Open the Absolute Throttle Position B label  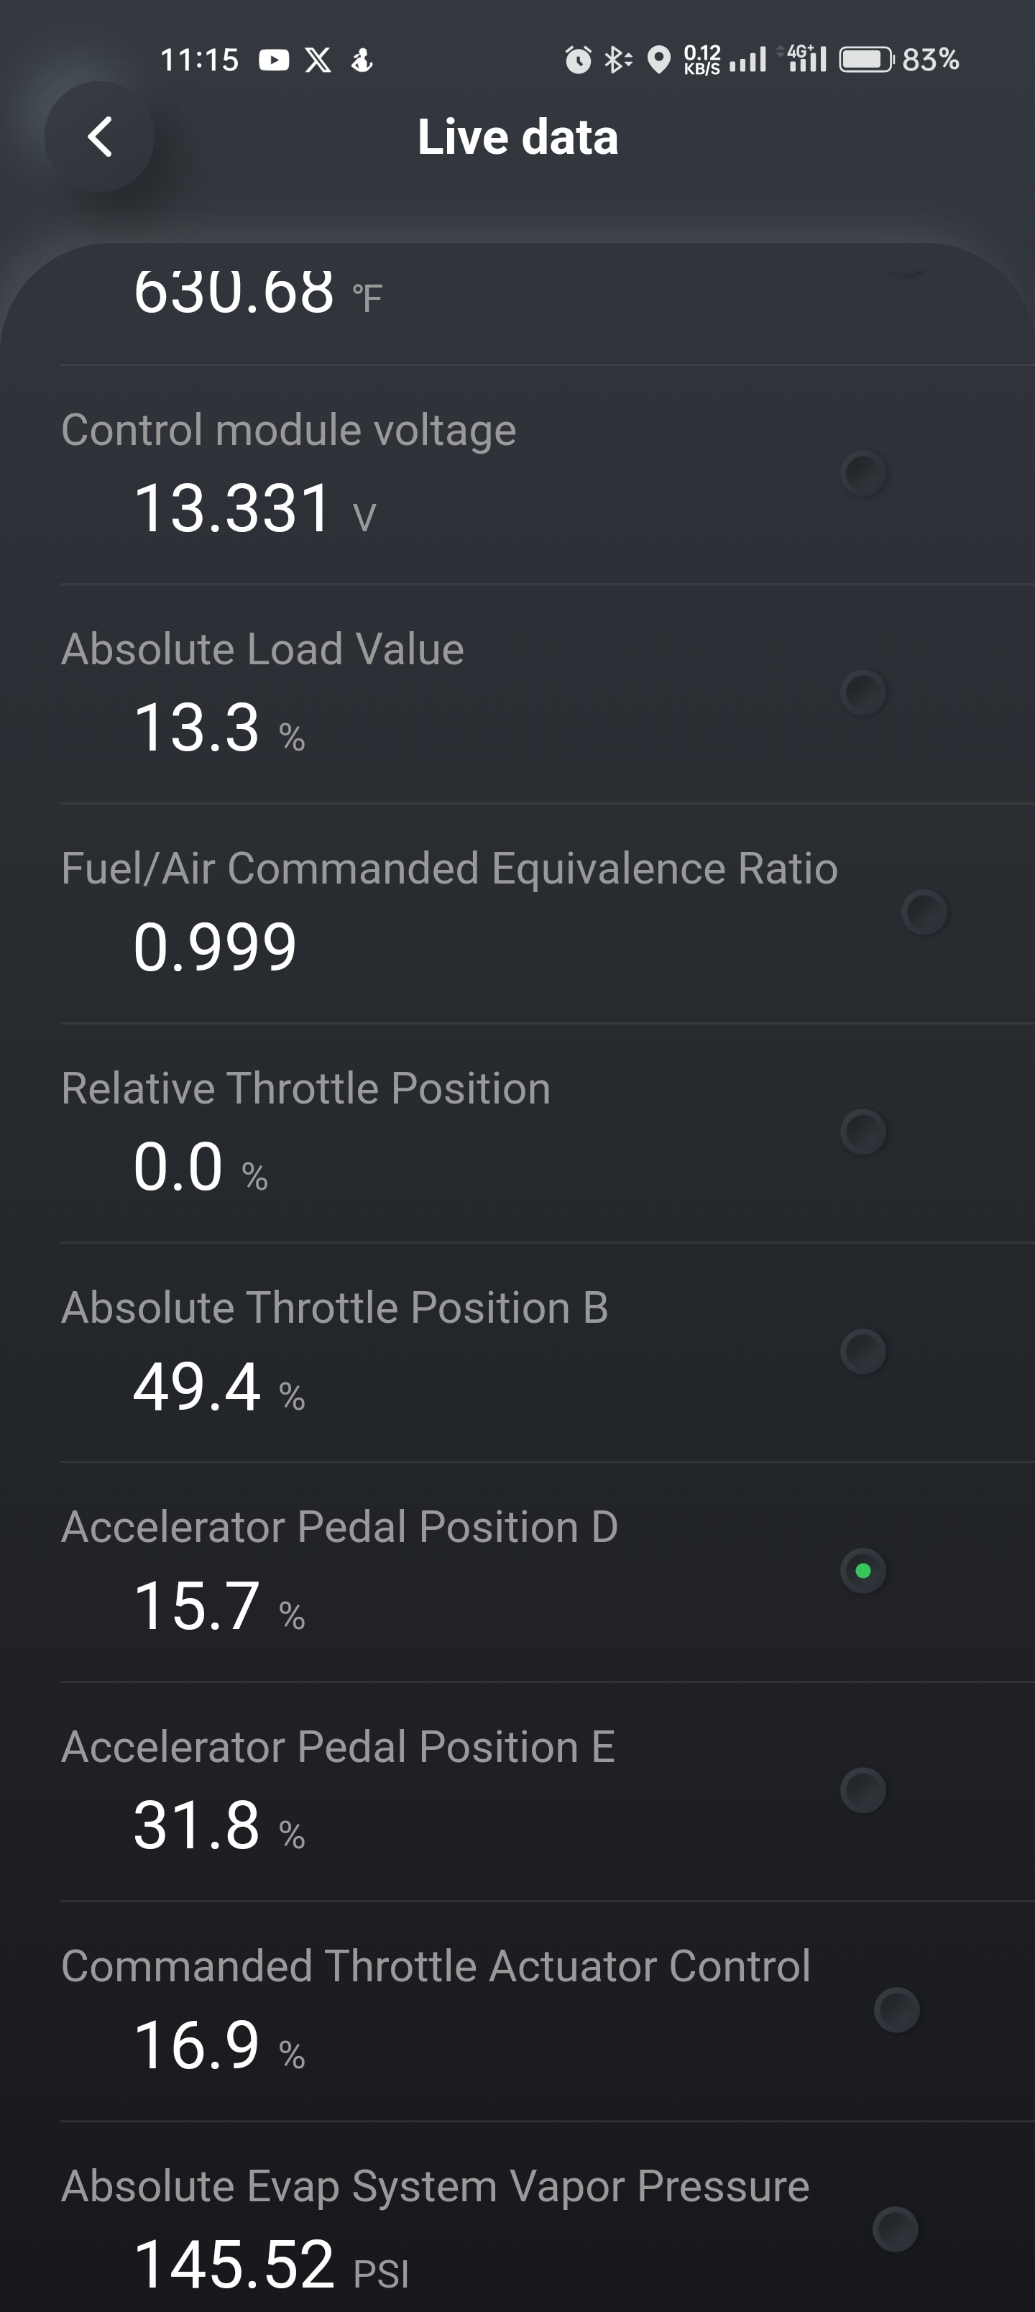(x=334, y=1308)
